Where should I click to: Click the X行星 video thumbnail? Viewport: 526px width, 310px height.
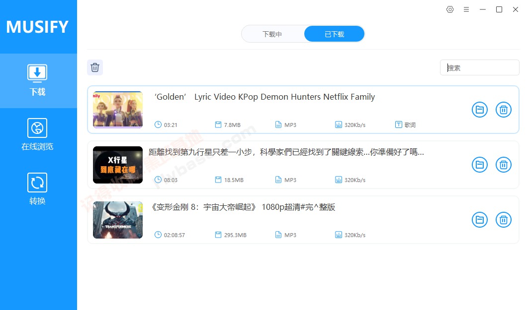click(117, 165)
